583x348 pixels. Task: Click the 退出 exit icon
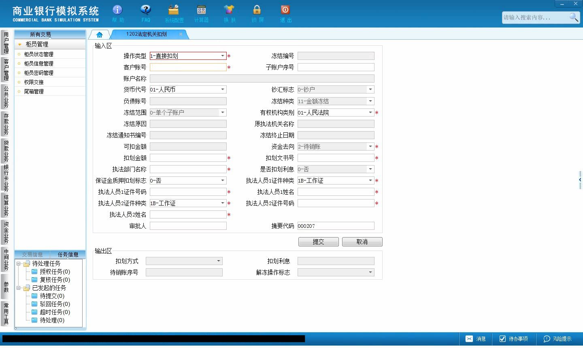point(285,13)
